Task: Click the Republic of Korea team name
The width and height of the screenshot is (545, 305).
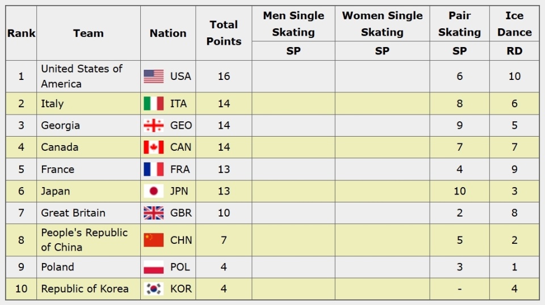Action: coord(85,289)
